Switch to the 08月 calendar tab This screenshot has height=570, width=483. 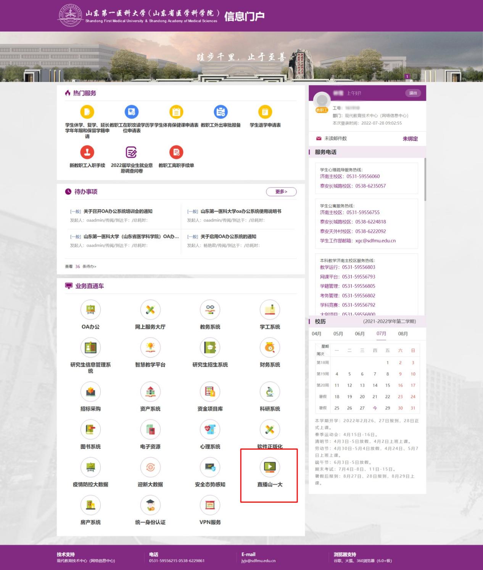pyautogui.click(x=402, y=334)
